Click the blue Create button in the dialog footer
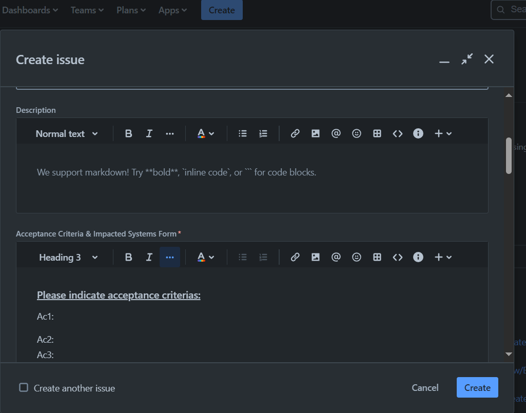Viewport: 526px width, 413px height. coord(477,387)
